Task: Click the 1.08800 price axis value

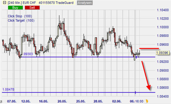Action: click(x=163, y=79)
